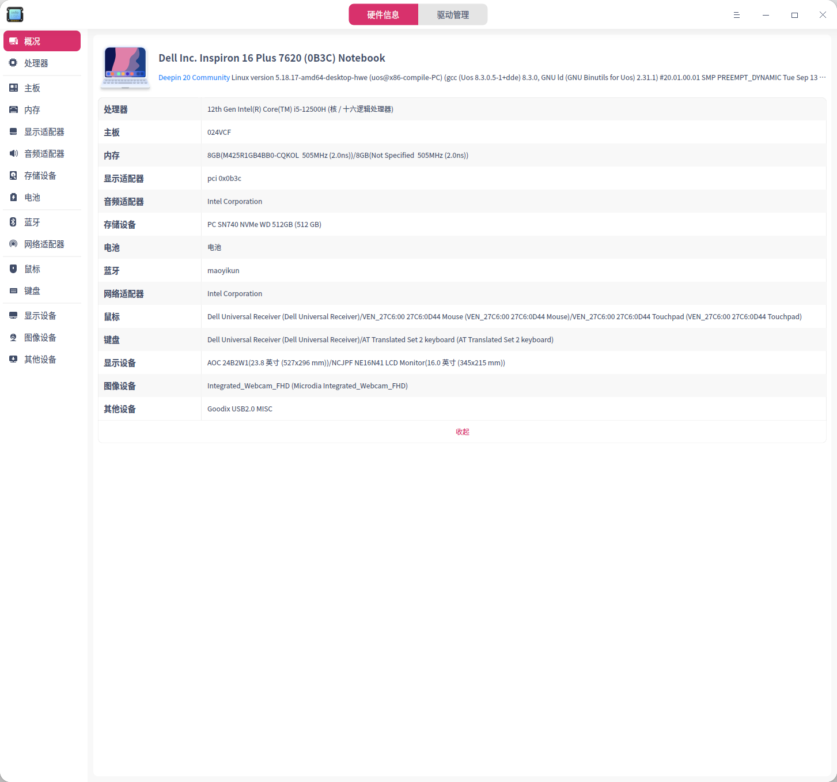This screenshot has height=782, width=837.
Task: Click the motherboard (主板) icon in sidebar
Action: tap(13, 88)
